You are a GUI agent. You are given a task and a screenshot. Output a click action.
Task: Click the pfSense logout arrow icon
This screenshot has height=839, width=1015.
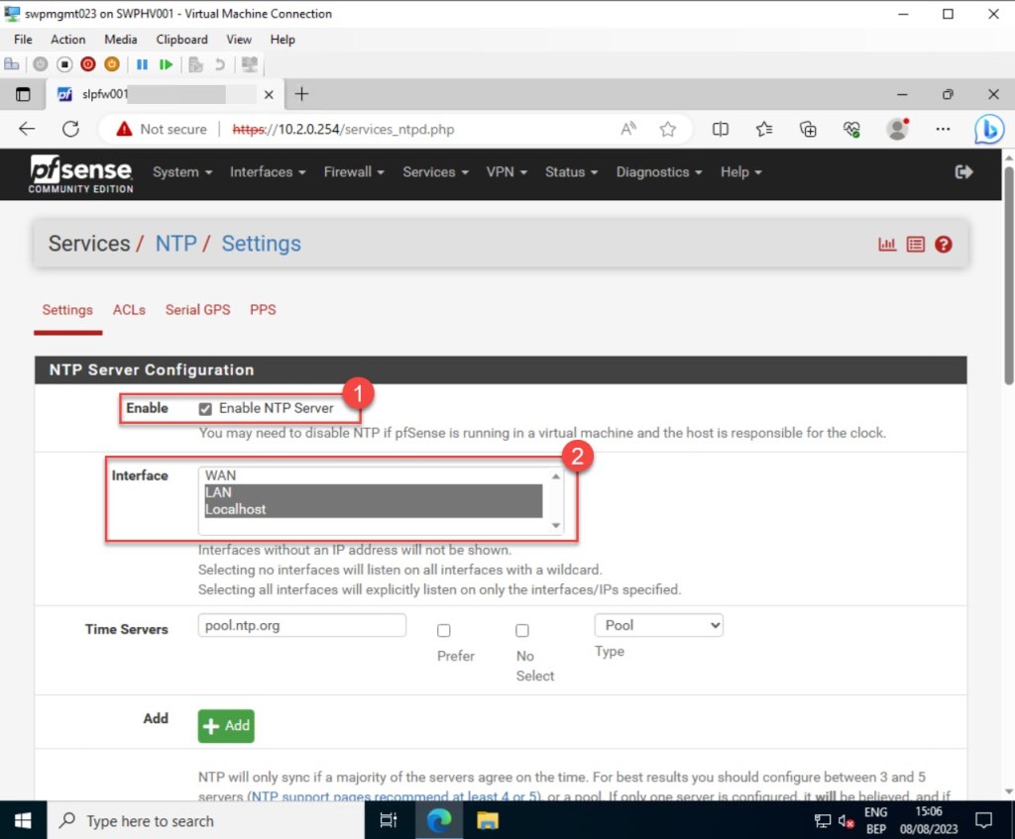(x=963, y=171)
